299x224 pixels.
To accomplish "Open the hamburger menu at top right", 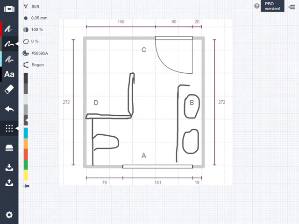I will pyautogui.click(x=292, y=7).
